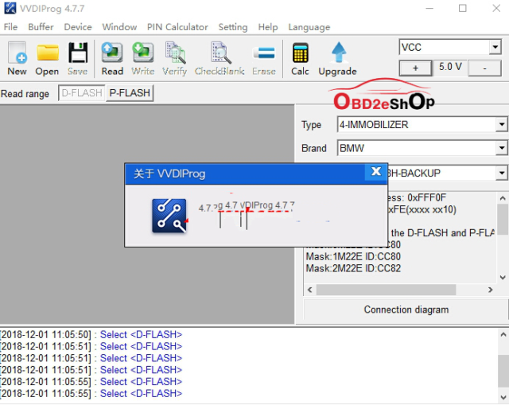Image resolution: width=509 pixels, height=405 pixels.
Task: Click the log panel scroll up arrow
Action: coord(503,334)
